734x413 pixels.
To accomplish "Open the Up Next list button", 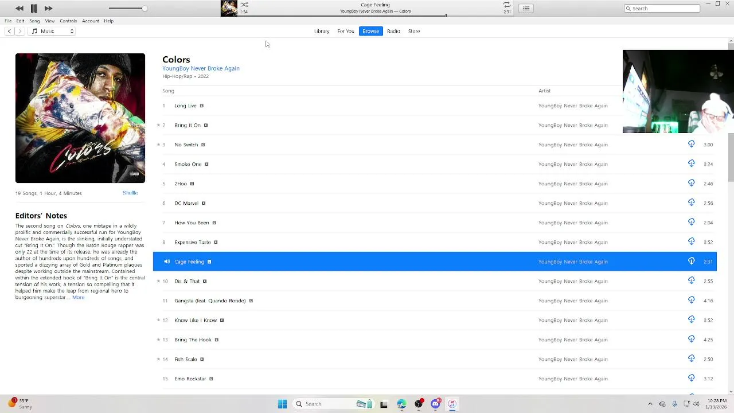I will (526, 8).
